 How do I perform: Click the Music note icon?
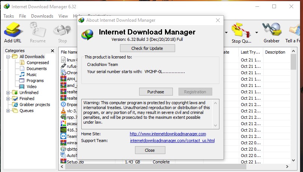click(x=22, y=74)
